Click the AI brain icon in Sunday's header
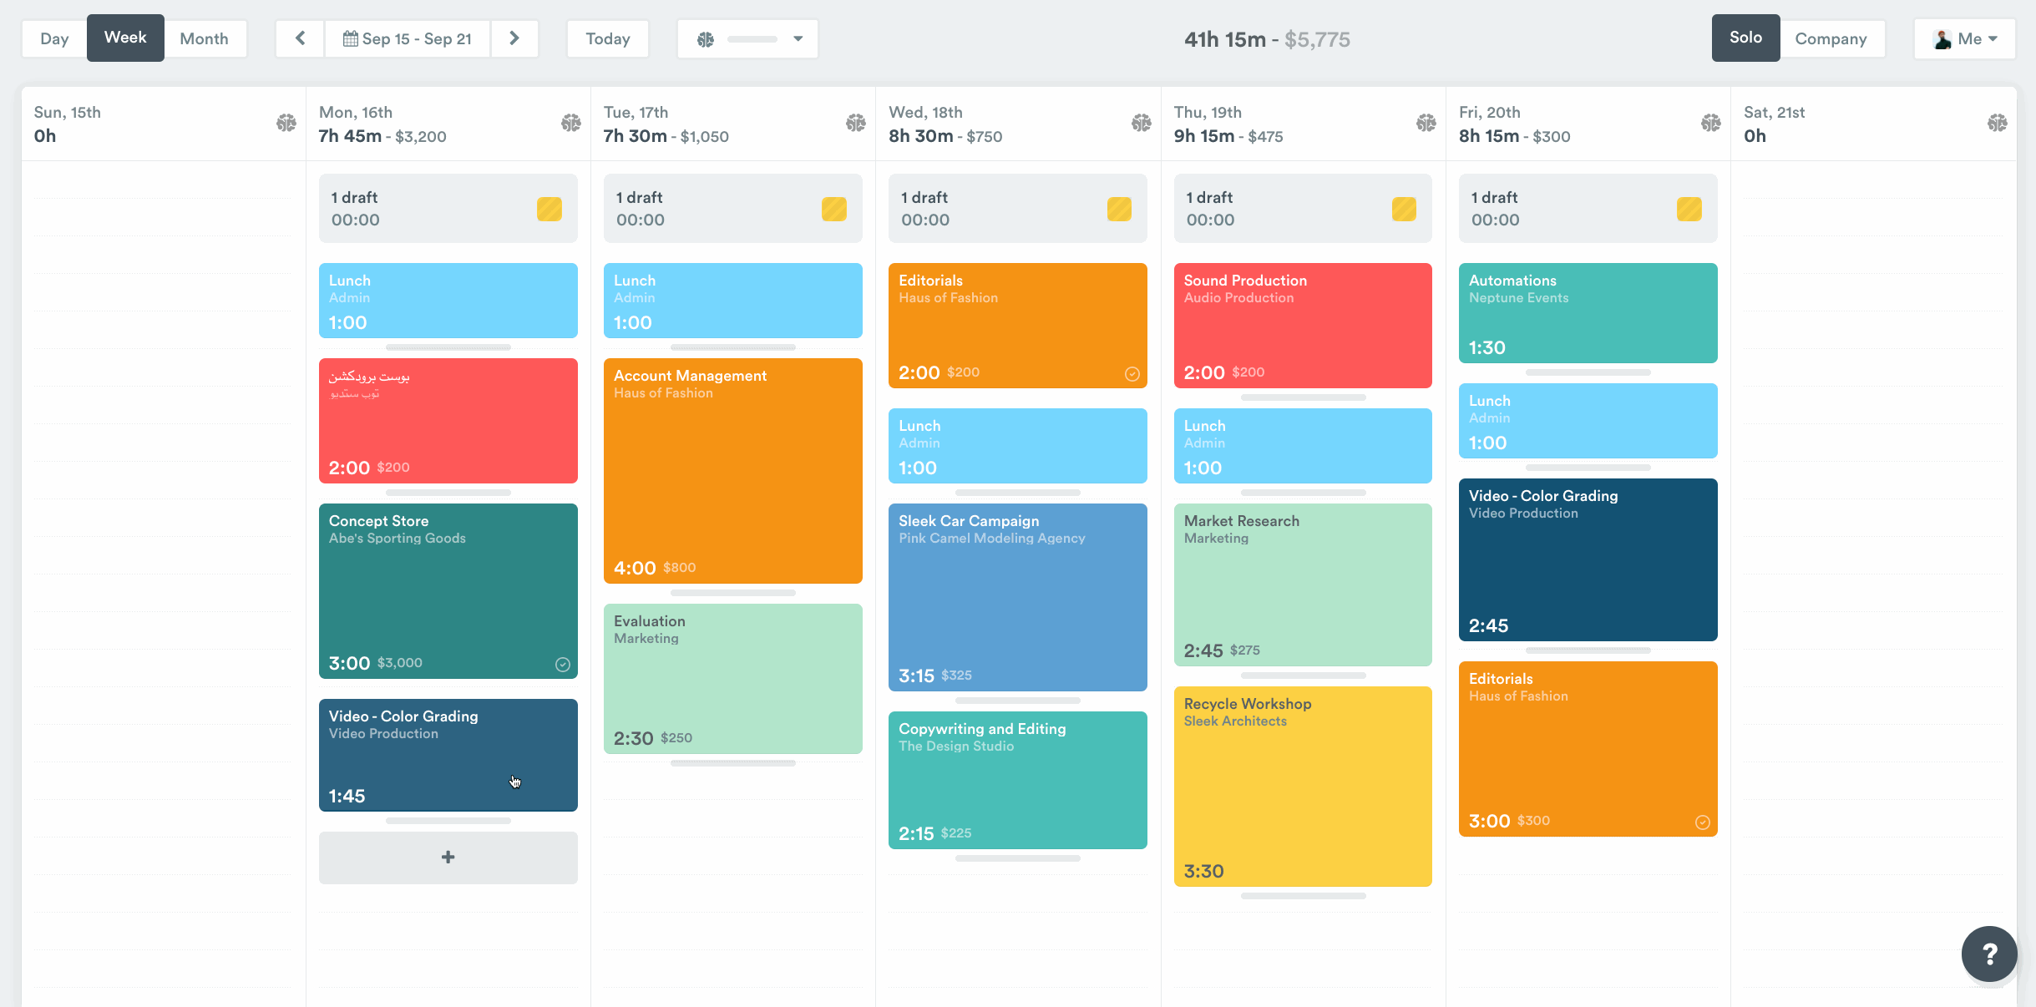 (286, 122)
